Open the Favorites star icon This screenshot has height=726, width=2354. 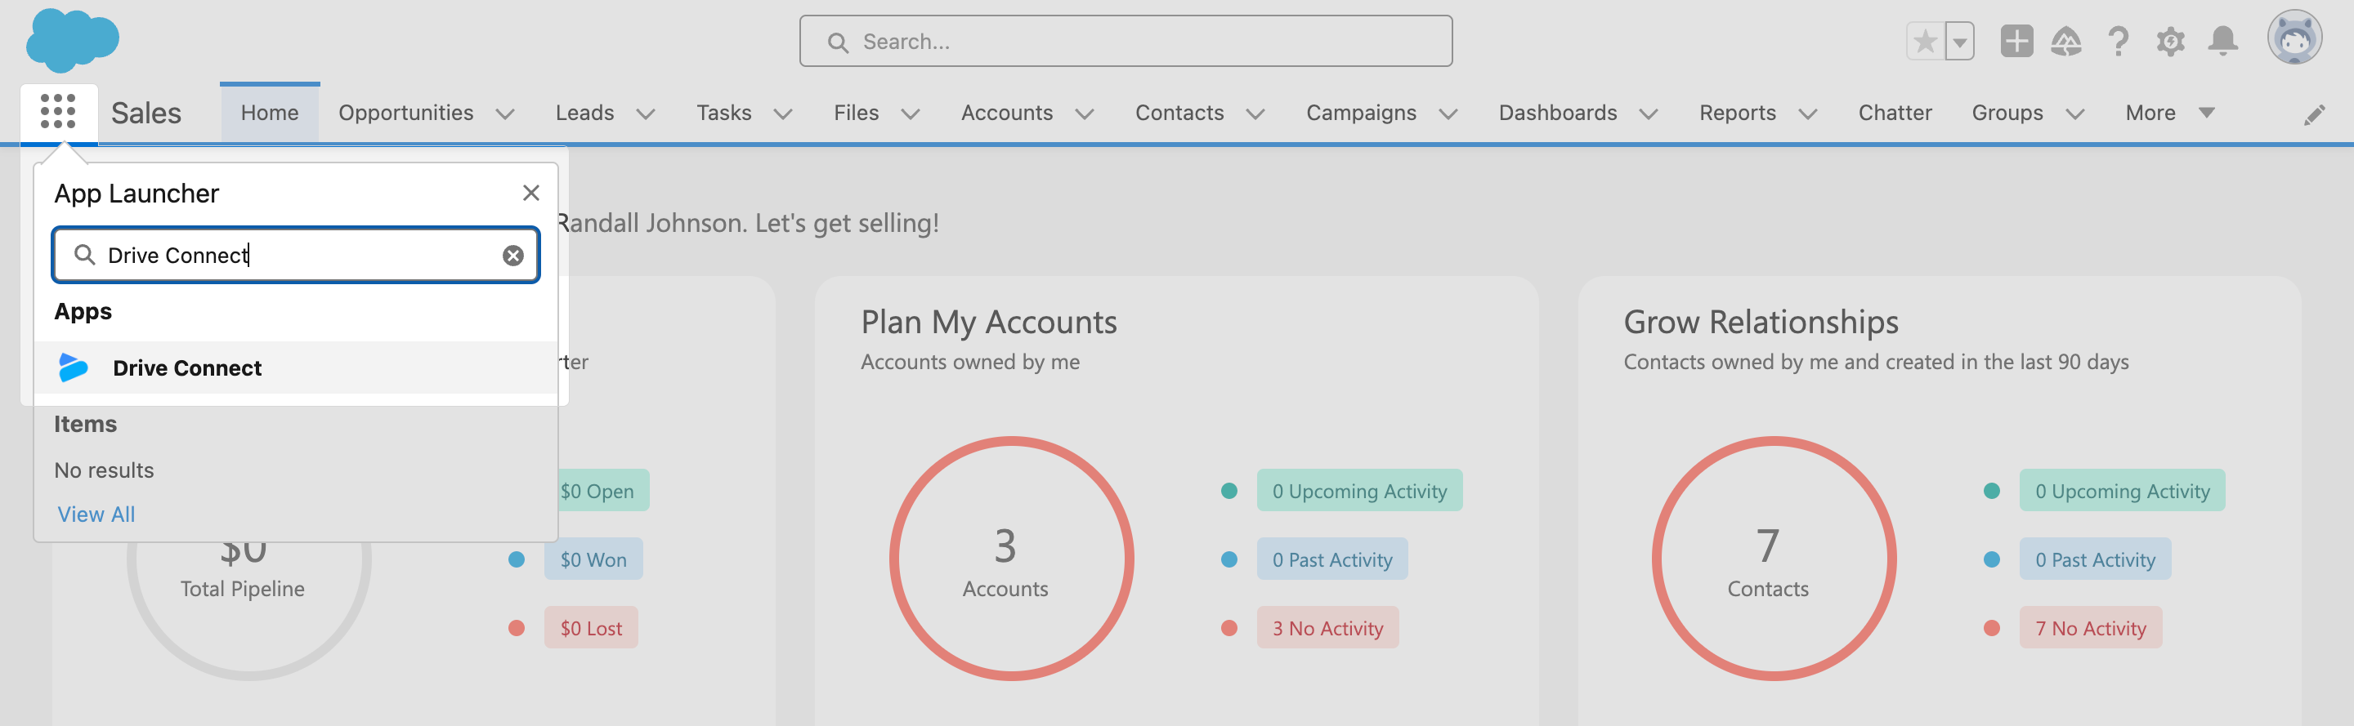pos(1925,42)
